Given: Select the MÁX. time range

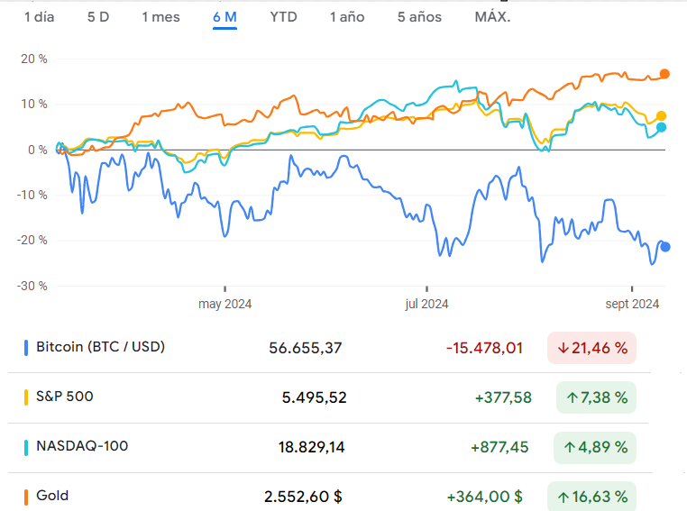Looking at the screenshot, I should click(492, 17).
